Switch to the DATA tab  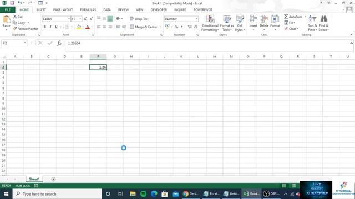[107, 10]
